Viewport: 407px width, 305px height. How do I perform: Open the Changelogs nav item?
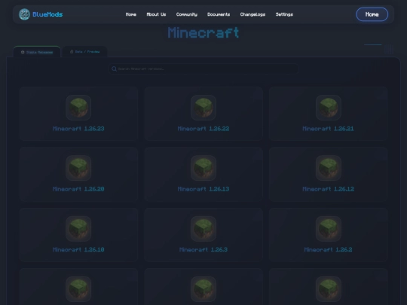tap(252, 14)
